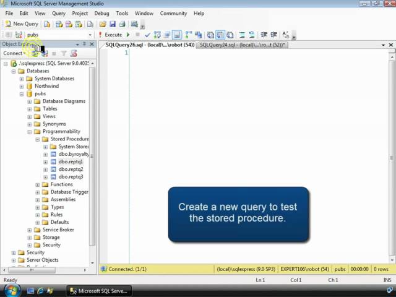
Task: Click inside the query editor at line 1
Action: (x=259, y=53)
